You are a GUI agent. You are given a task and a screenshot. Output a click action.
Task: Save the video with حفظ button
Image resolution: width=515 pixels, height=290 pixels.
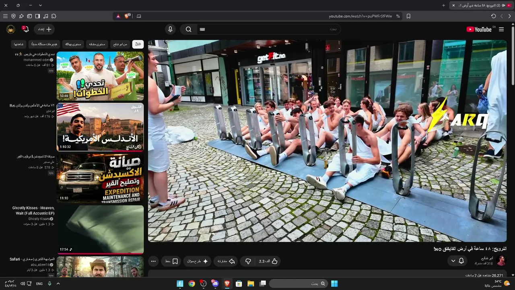pyautogui.click(x=172, y=261)
